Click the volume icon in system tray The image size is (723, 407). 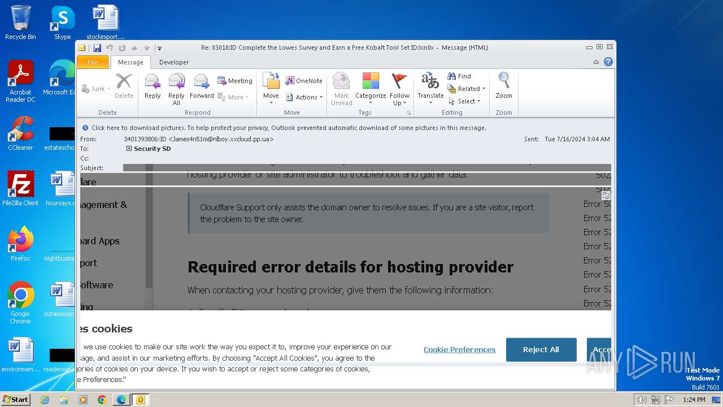(x=642, y=400)
